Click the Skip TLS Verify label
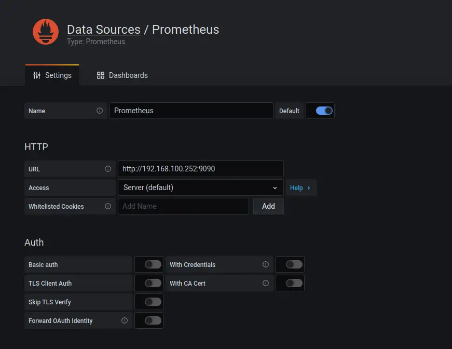 50,302
